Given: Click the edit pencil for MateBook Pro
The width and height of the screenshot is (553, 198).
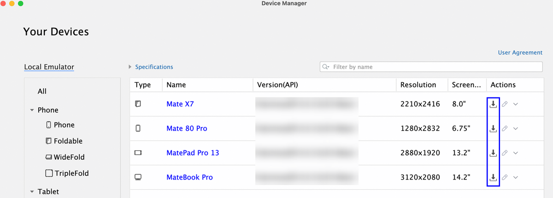Looking at the screenshot, I should (505, 177).
